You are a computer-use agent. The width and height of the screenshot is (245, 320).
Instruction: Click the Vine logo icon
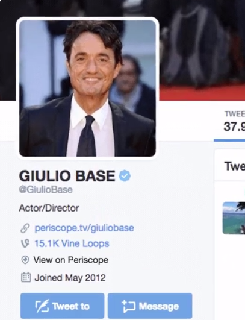coord(25,243)
